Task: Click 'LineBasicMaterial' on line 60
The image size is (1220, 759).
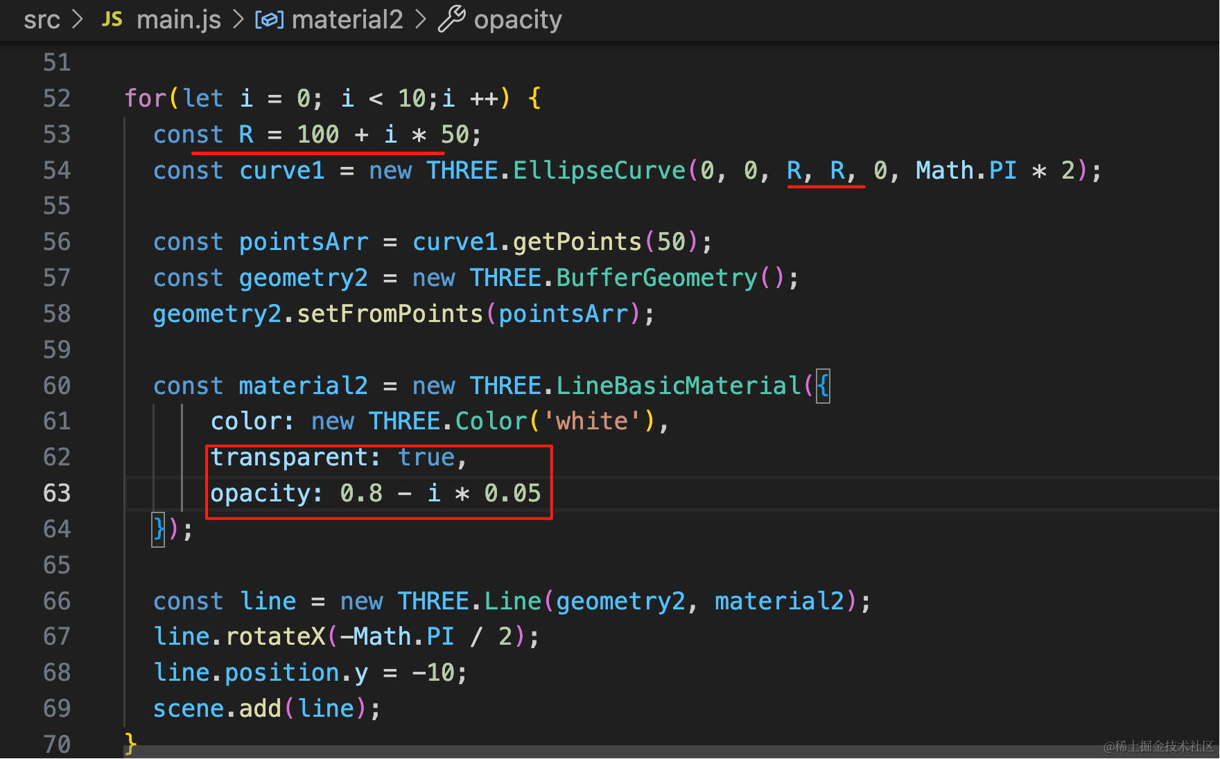Action: tap(678, 386)
